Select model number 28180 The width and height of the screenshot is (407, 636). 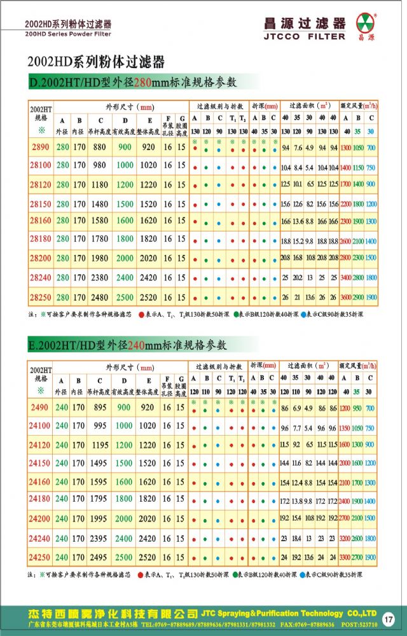[41, 238]
